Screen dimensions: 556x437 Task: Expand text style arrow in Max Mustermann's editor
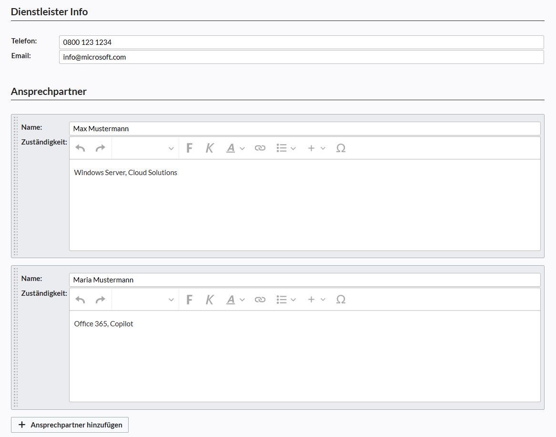242,148
